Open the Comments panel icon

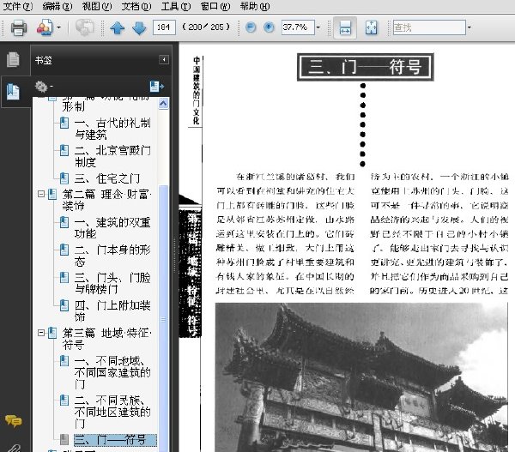(13, 421)
